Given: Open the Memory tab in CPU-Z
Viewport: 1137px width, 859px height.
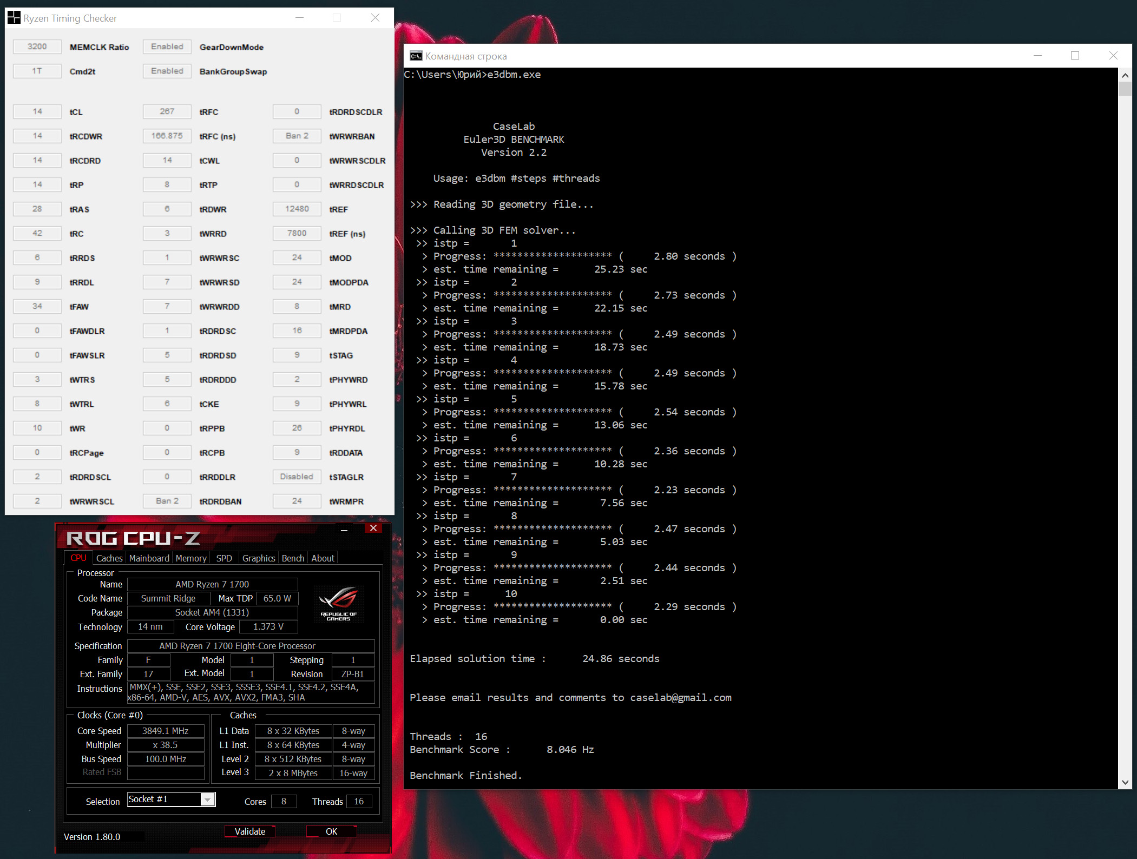Looking at the screenshot, I should tap(191, 558).
